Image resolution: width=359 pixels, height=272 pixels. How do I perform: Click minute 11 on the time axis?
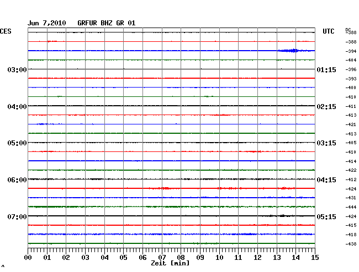click(238, 258)
